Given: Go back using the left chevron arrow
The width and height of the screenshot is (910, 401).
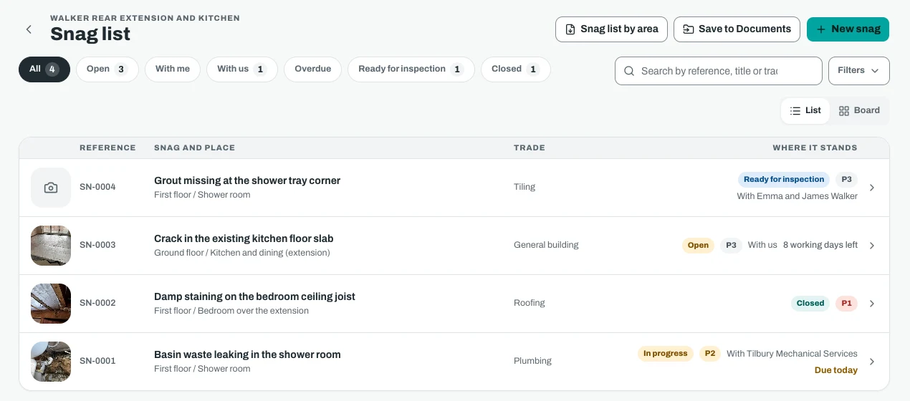Looking at the screenshot, I should [x=29, y=29].
